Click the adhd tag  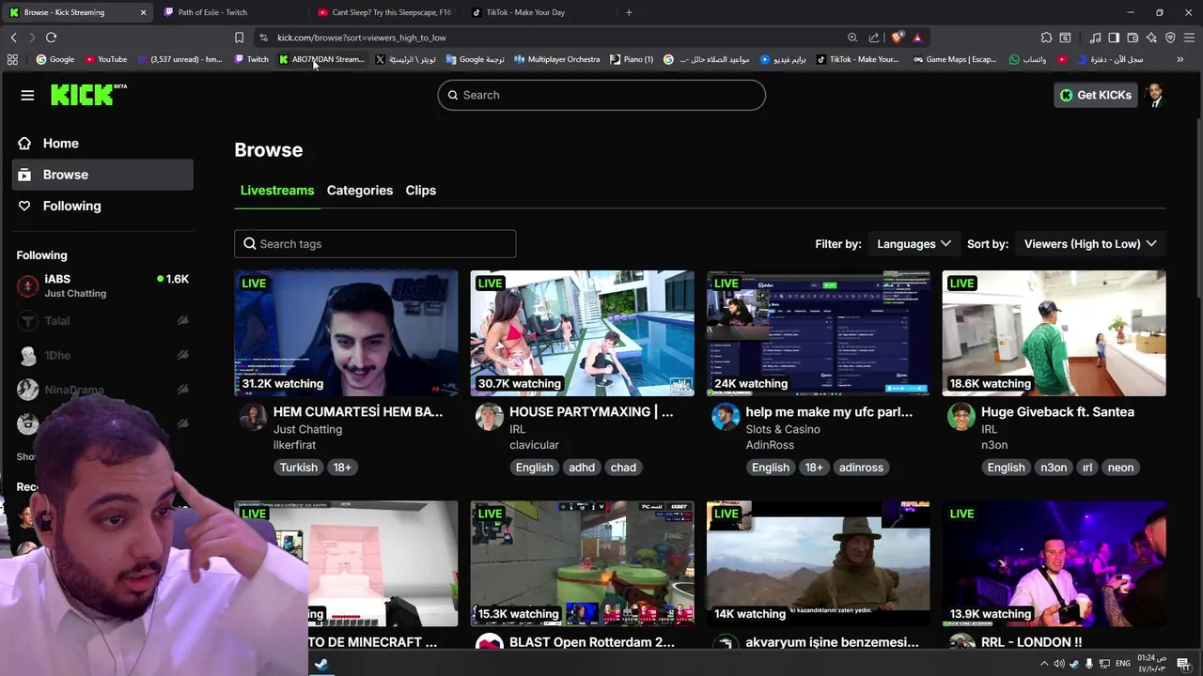tap(582, 468)
